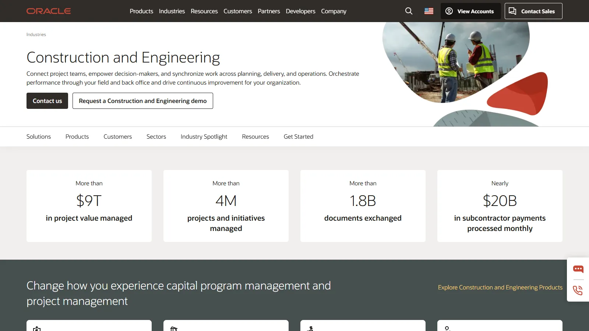The height and width of the screenshot is (331, 589).
Task: Select the US flag country icon
Action: (429, 11)
